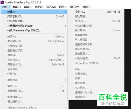Click the 链接媒体(L)... menu item
131x109 pixels.
click(x=34, y=97)
